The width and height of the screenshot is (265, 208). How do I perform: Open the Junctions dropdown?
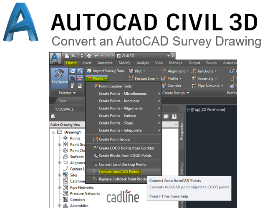point(204,71)
